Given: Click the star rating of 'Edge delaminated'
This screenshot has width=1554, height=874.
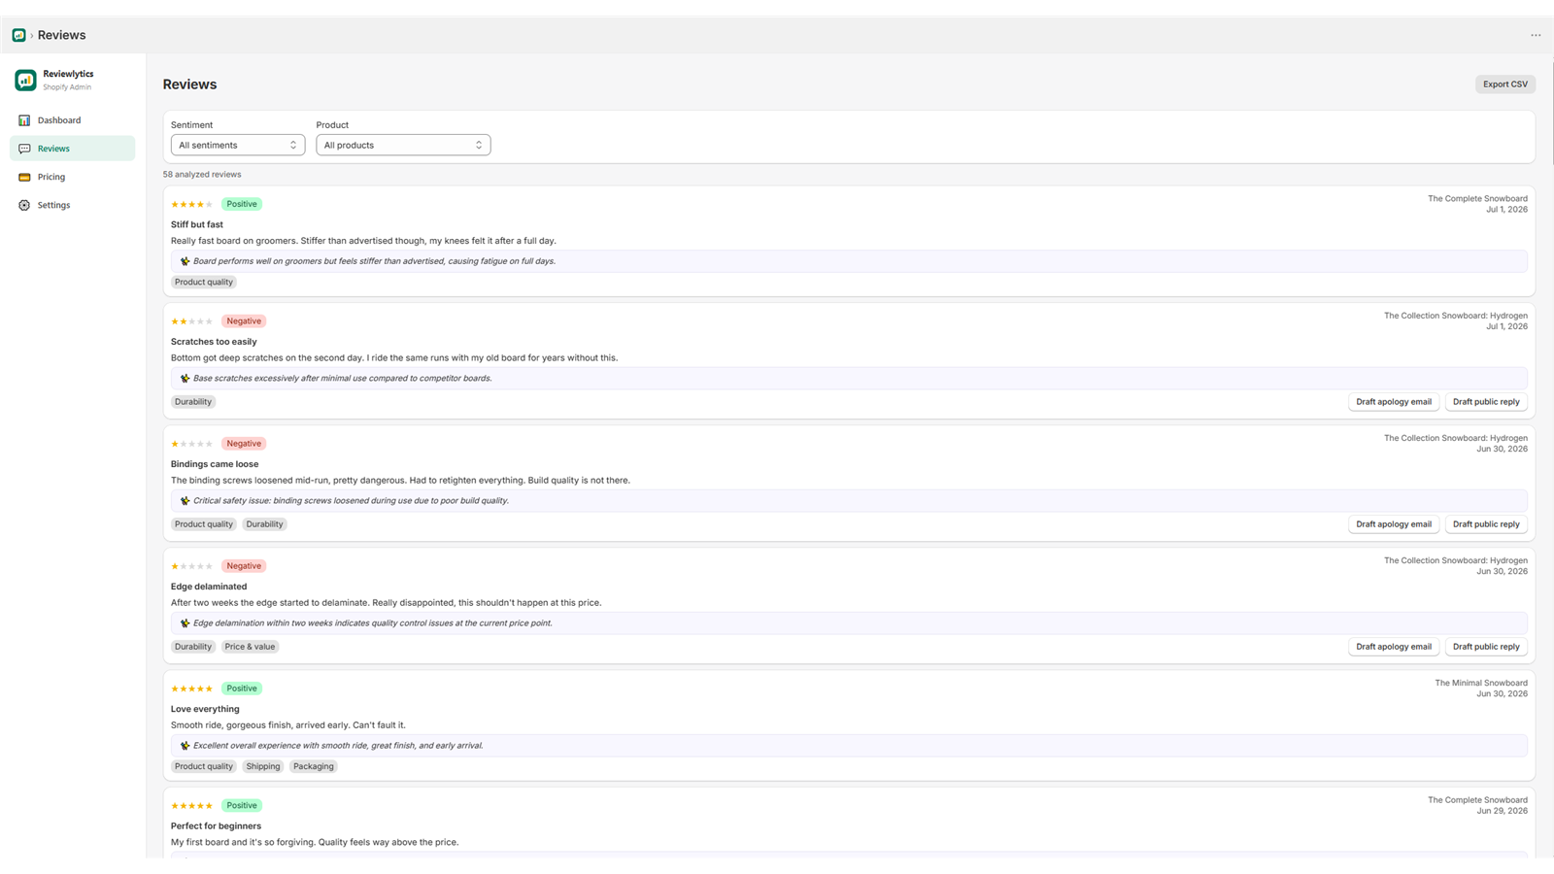Looking at the screenshot, I should pyautogui.click(x=192, y=566).
